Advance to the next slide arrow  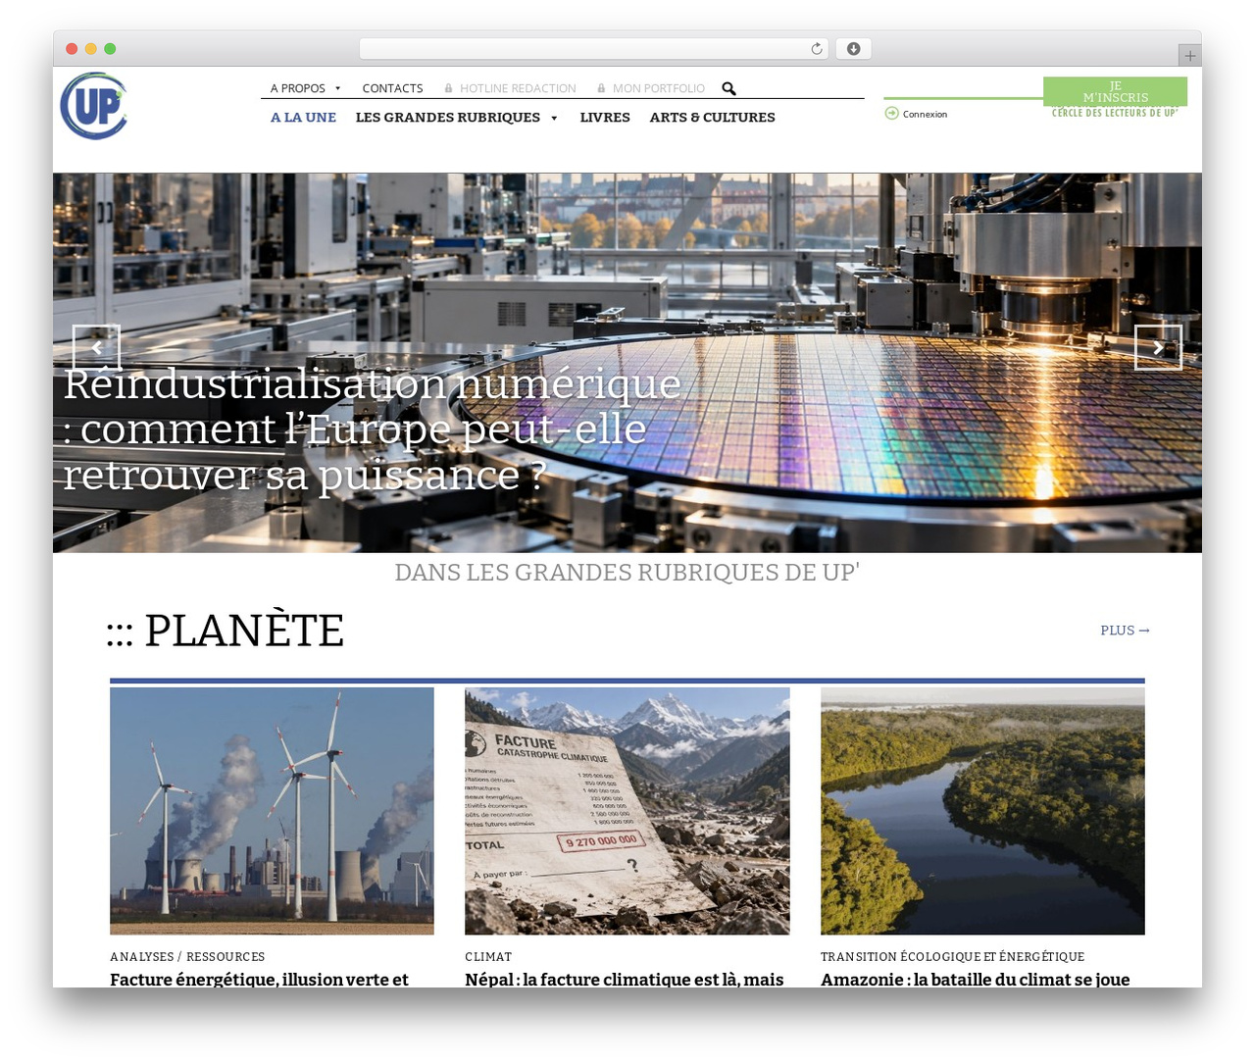tap(1158, 347)
